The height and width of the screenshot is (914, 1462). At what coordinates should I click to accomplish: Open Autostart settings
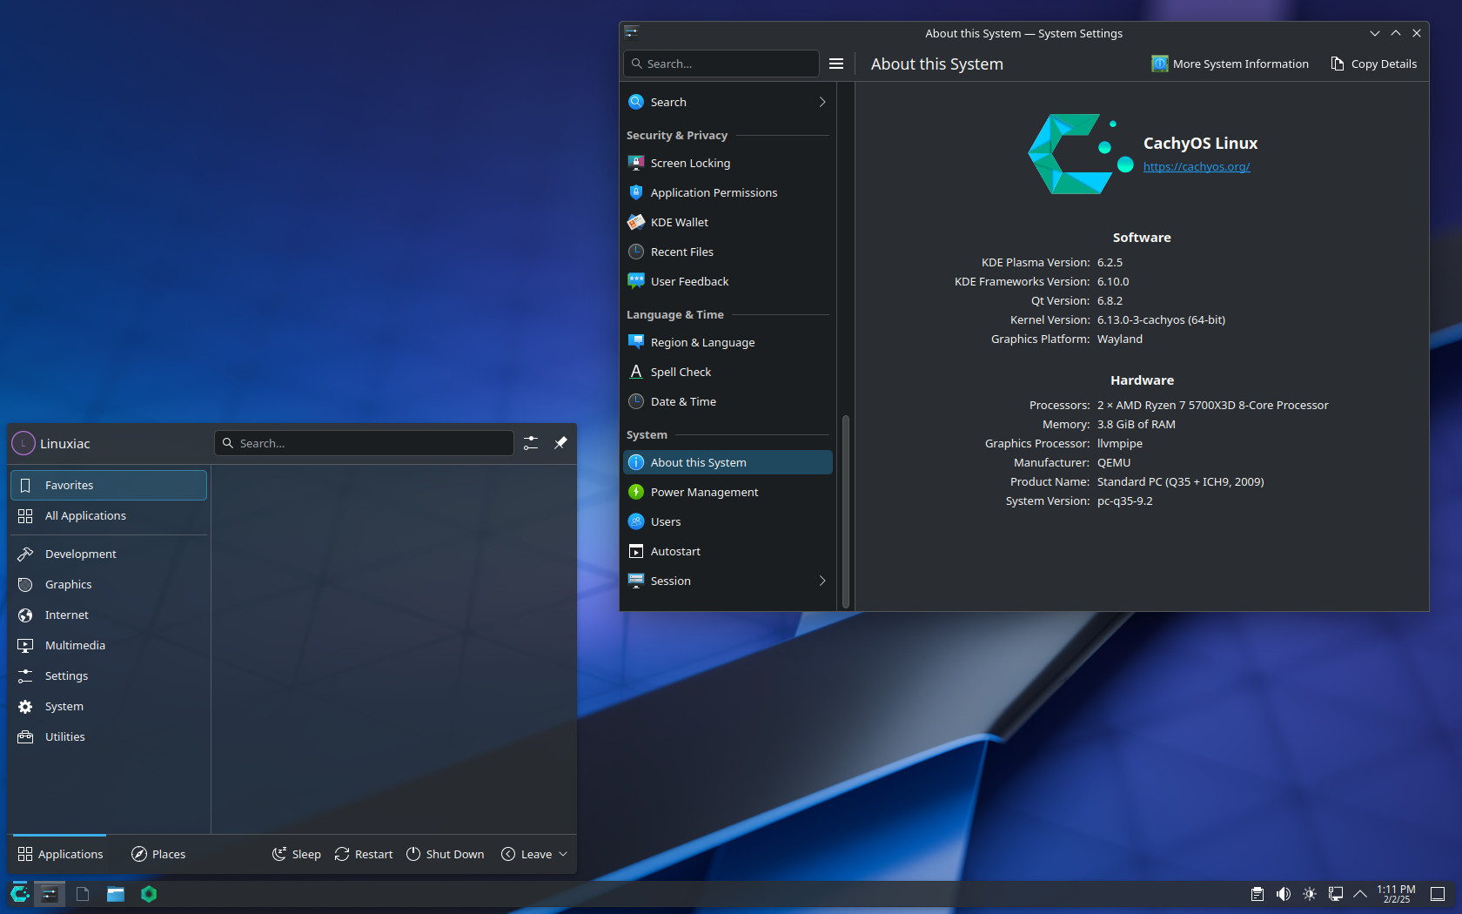tap(728, 551)
